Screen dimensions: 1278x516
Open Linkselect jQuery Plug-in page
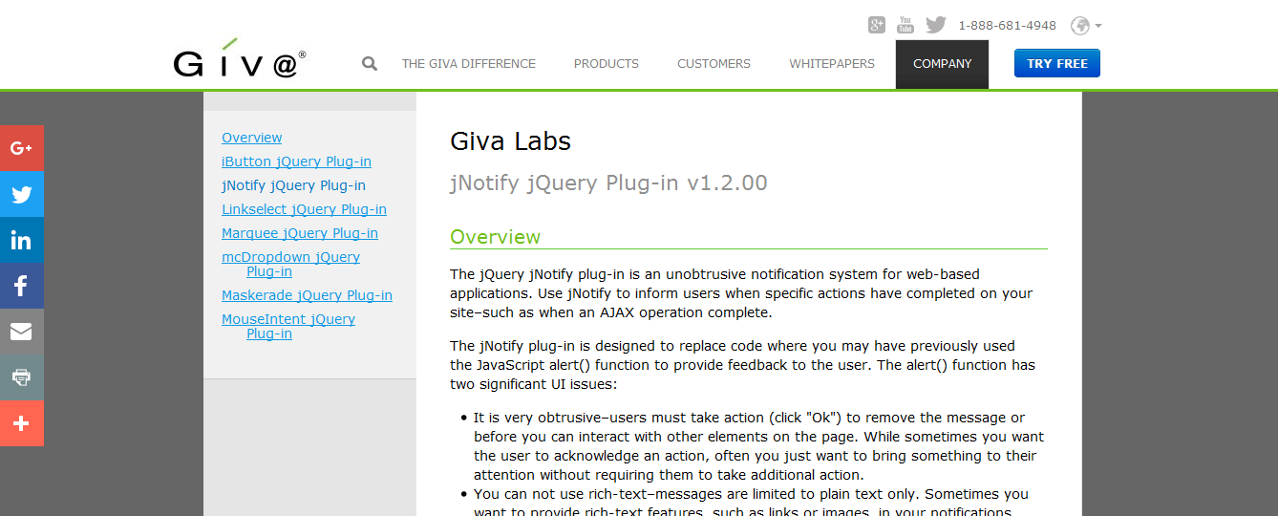[304, 209]
